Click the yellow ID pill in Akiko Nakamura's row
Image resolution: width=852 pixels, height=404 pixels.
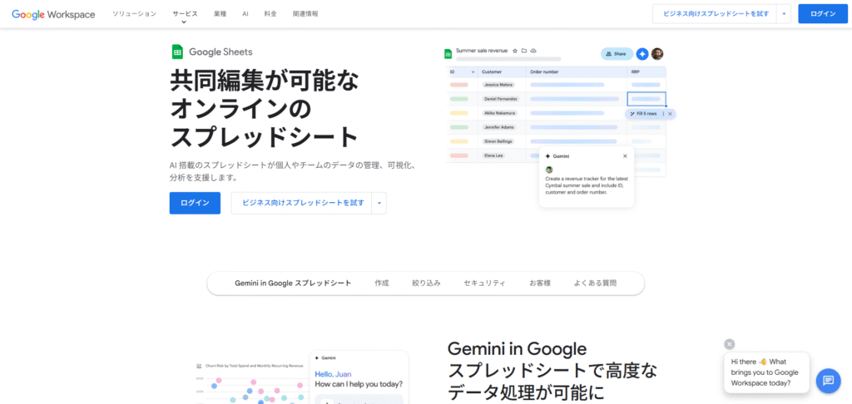(459, 113)
